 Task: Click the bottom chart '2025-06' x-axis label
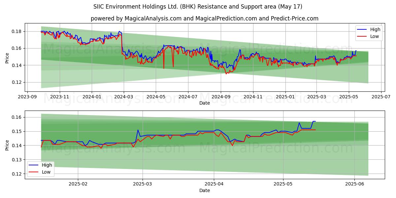(x=354, y=184)
